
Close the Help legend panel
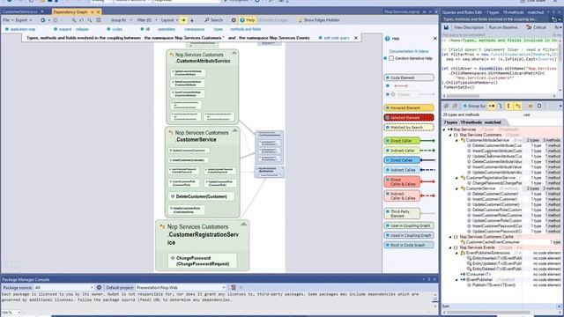coord(434,39)
